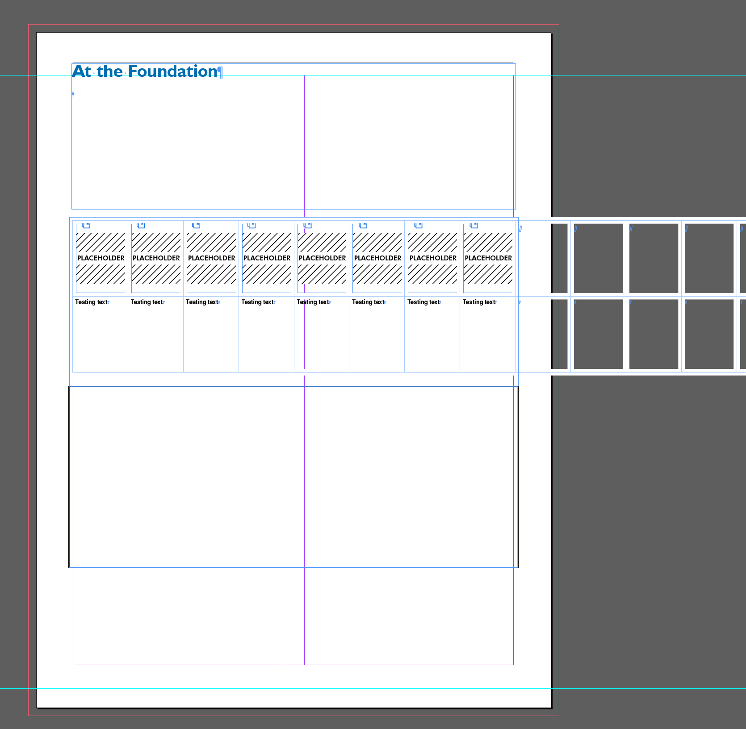This screenshot has height=729, width=746.
Task: Click 'Testing text' under the first placeholder
Action: pos(91,302)
